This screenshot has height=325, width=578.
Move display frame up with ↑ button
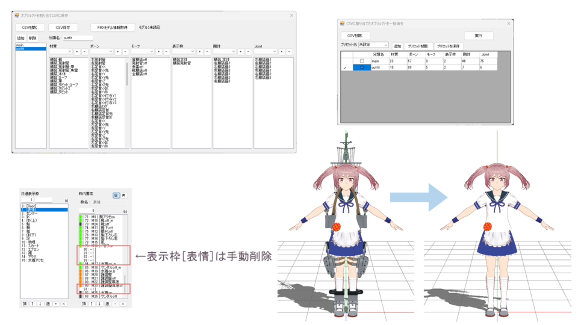pyautogui.click(x=32, y=304)
